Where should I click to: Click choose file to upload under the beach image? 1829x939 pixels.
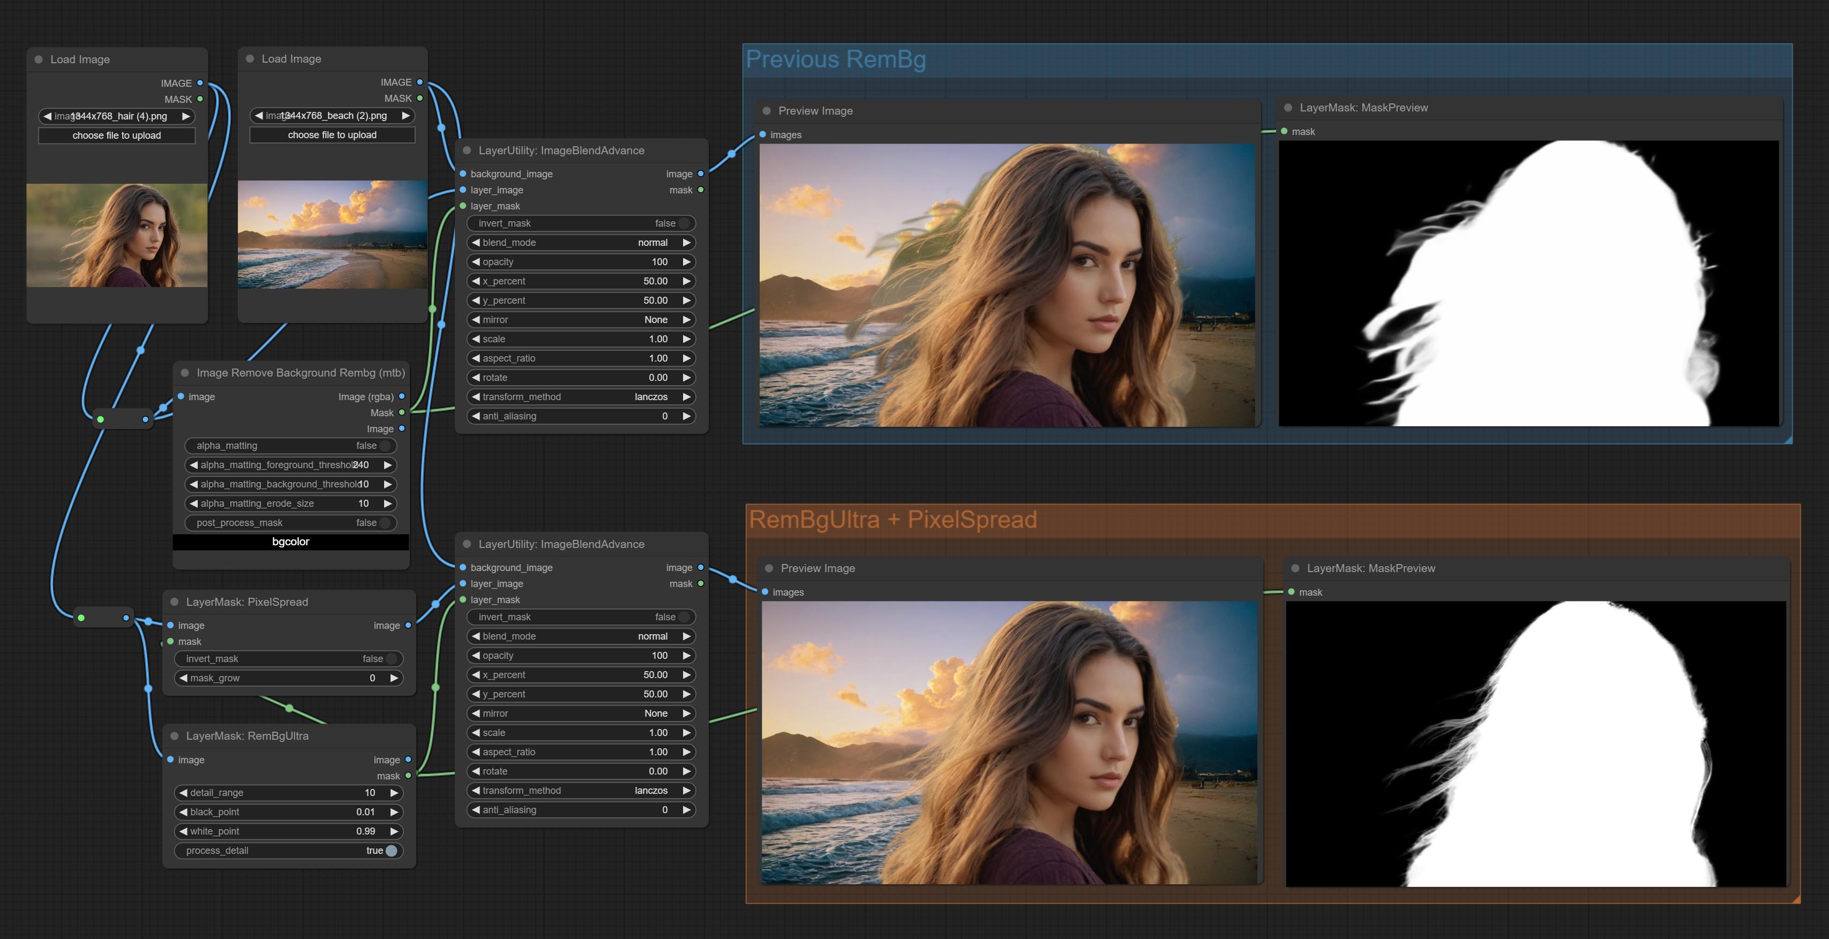pyautogui.click(x=332, y=135)
